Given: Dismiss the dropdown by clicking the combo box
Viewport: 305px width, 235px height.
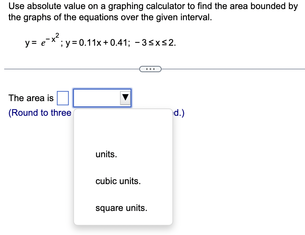Looking at the screenshot, I should coord(101,98).
